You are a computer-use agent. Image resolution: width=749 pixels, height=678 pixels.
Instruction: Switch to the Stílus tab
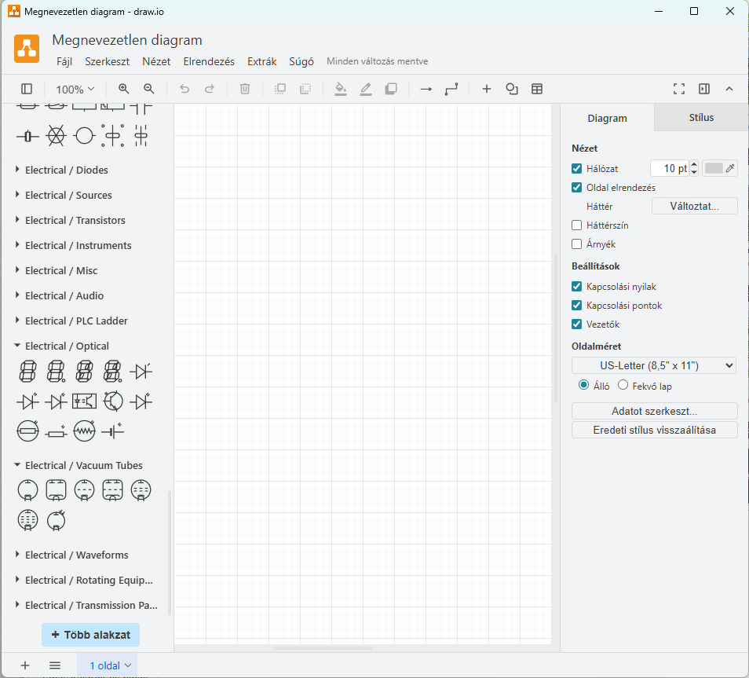click(701, 118)
